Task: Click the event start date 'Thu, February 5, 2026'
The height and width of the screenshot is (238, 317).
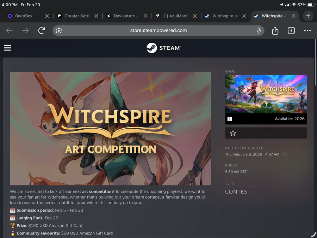Action: tap(243, 154)
